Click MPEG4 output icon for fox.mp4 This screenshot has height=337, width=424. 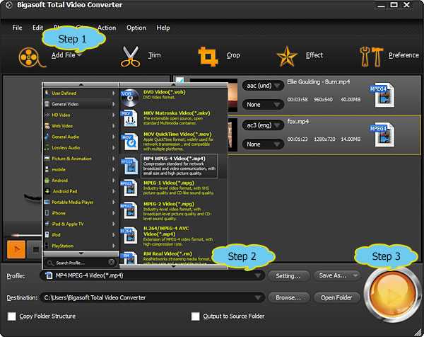[382, 135]
